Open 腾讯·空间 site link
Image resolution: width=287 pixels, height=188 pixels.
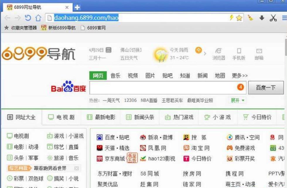click(x=243, y=137)
